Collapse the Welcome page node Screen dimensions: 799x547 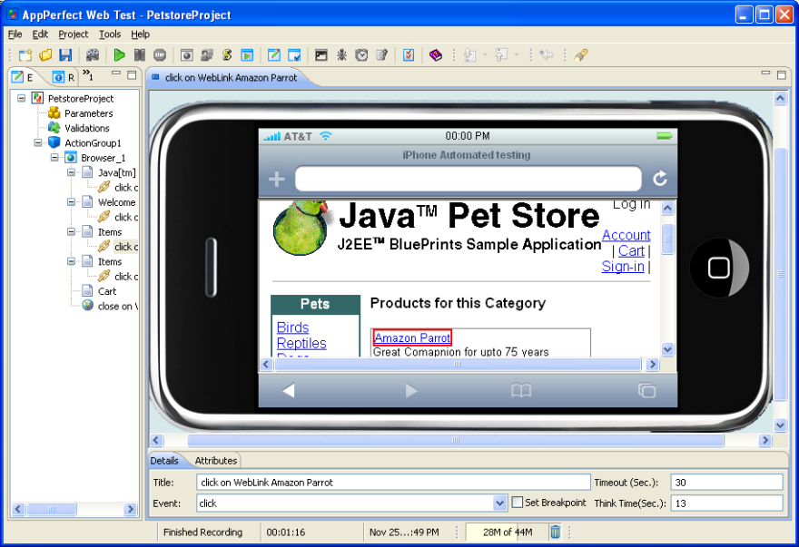pyautogui.click(x=71, y=202)
